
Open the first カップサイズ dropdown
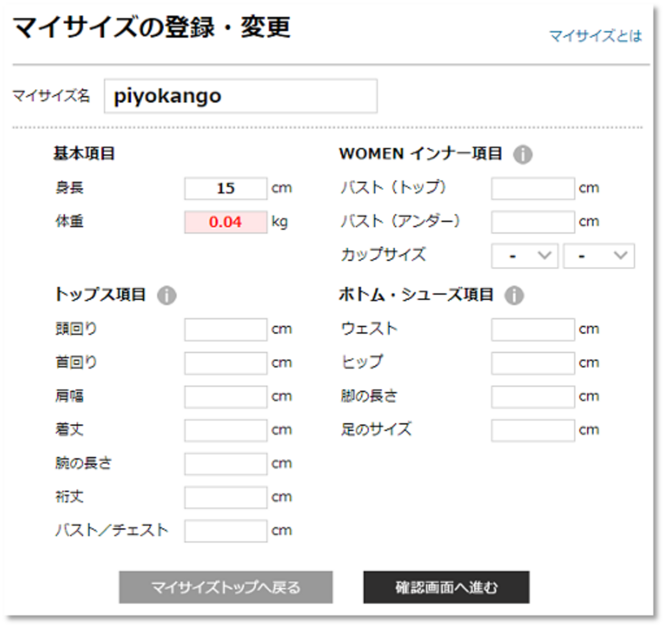[524, 256]
